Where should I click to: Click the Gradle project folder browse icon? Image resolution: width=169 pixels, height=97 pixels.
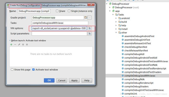pos(86,17)
